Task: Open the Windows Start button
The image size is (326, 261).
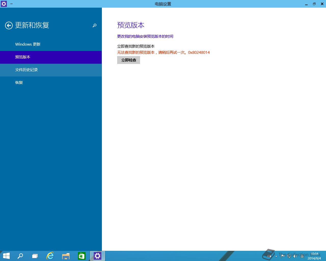Action: pos(6,256)
